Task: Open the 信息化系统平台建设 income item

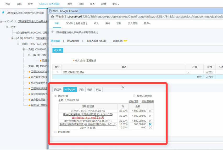Action: pyautogui.click(x=73, y=72)
